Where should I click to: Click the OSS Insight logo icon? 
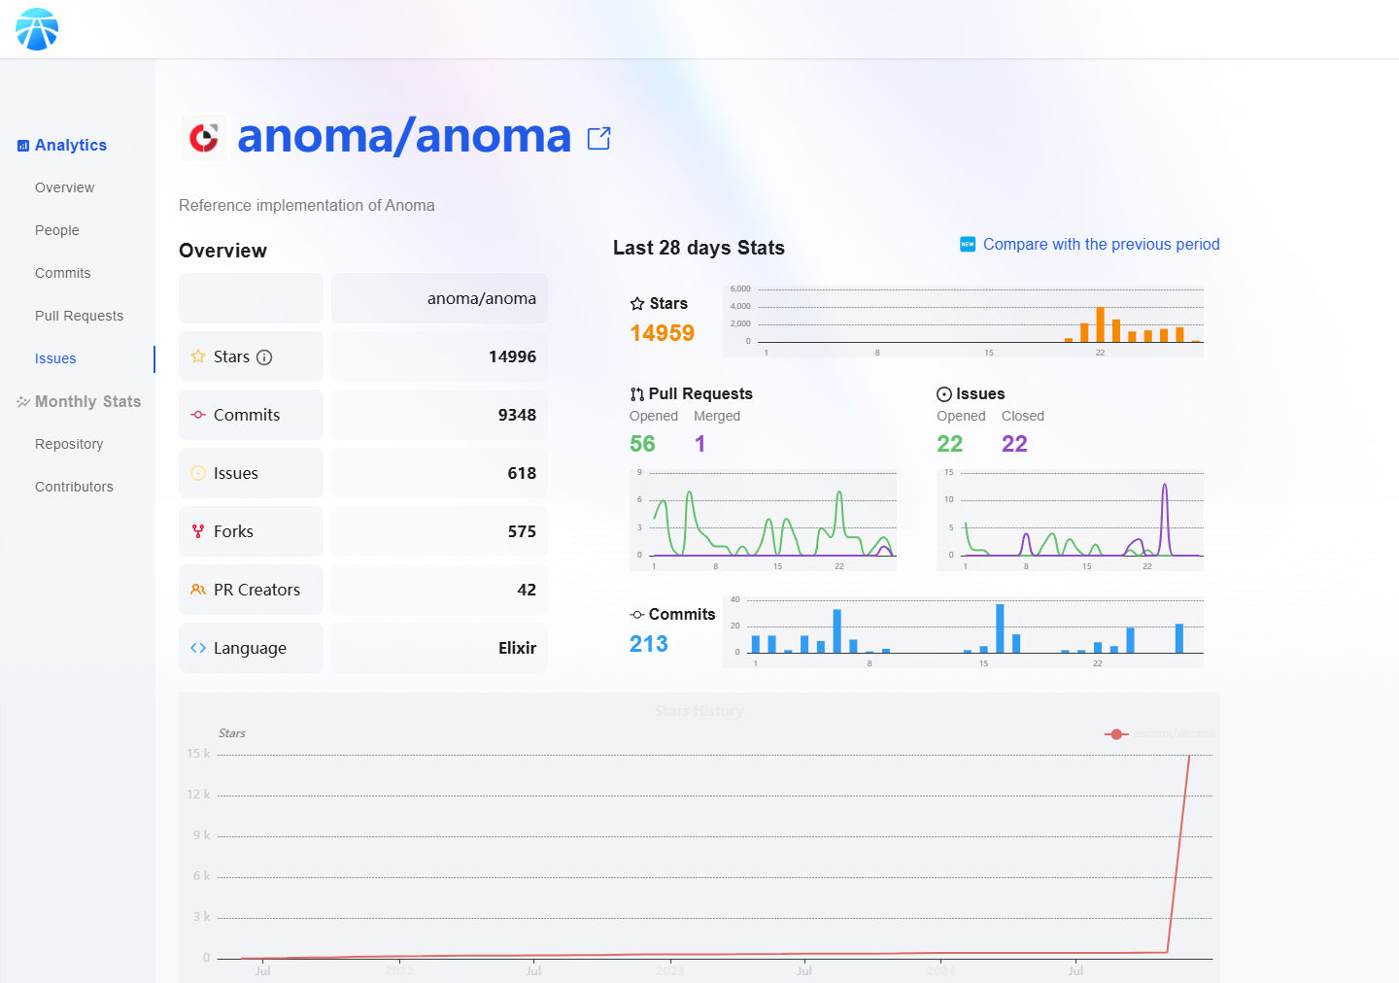pos(37,29)
